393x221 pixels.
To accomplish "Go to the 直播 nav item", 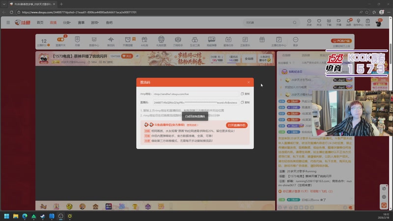I will pos(53,22).
